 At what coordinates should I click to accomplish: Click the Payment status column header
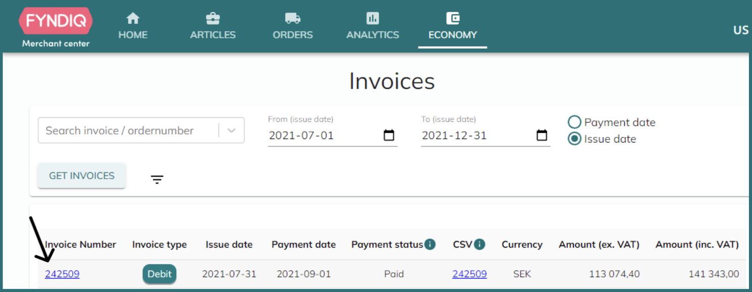387,245
